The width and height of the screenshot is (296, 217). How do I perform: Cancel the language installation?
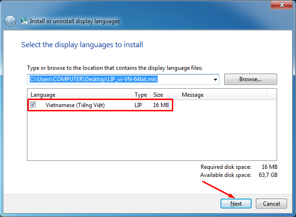(271, 204)
